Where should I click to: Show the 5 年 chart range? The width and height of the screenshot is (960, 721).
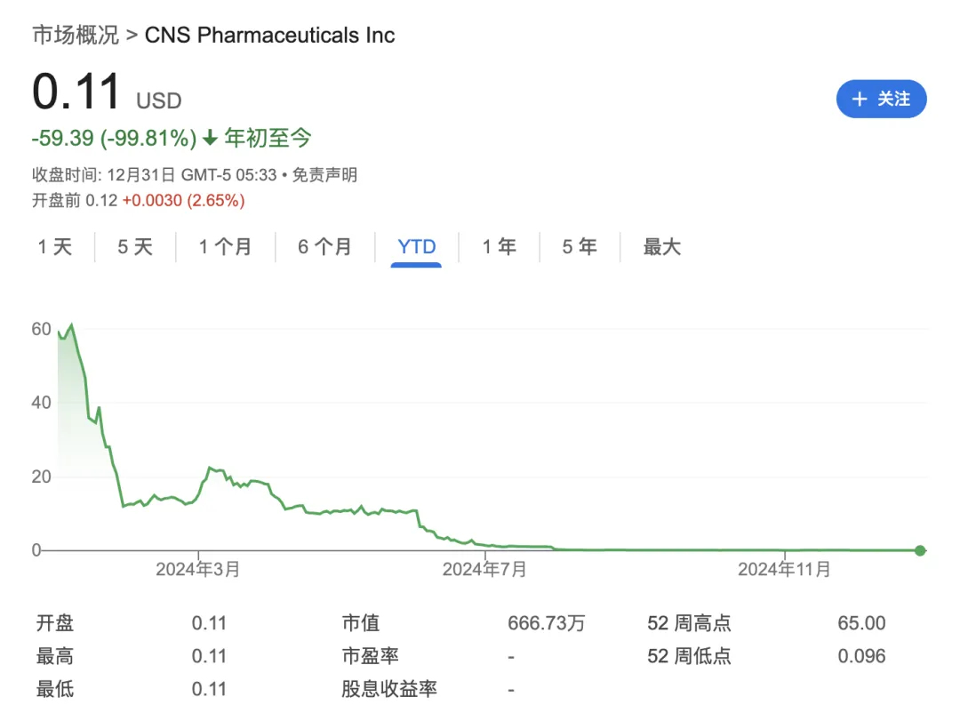580,247
